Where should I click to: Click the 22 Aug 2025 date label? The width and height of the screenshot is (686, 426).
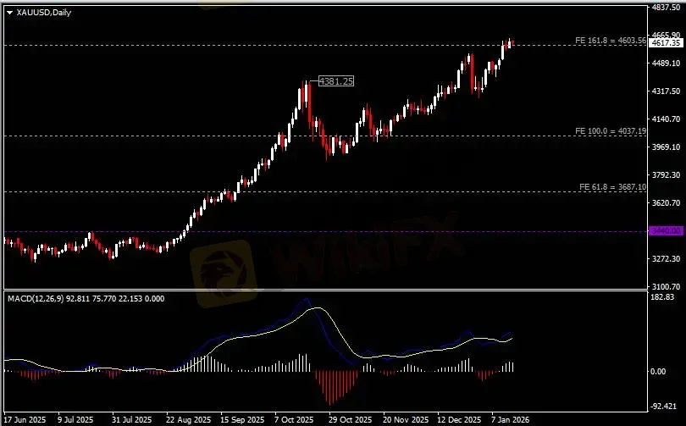pyautogui.click(x=188, y=419)
